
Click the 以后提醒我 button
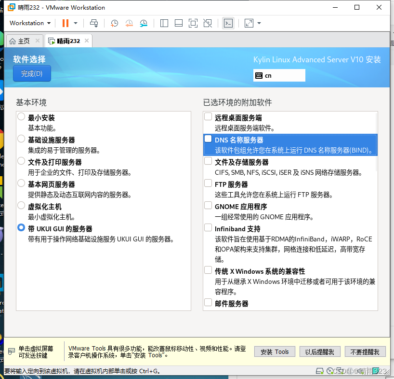tap(320, 351)
